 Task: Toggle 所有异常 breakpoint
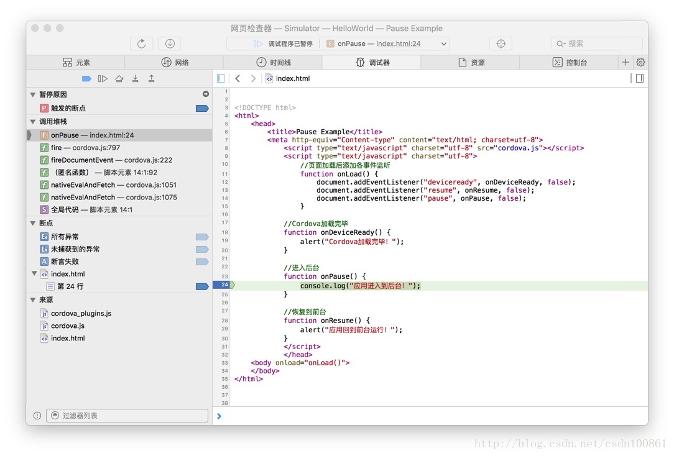tap(202, 237)
